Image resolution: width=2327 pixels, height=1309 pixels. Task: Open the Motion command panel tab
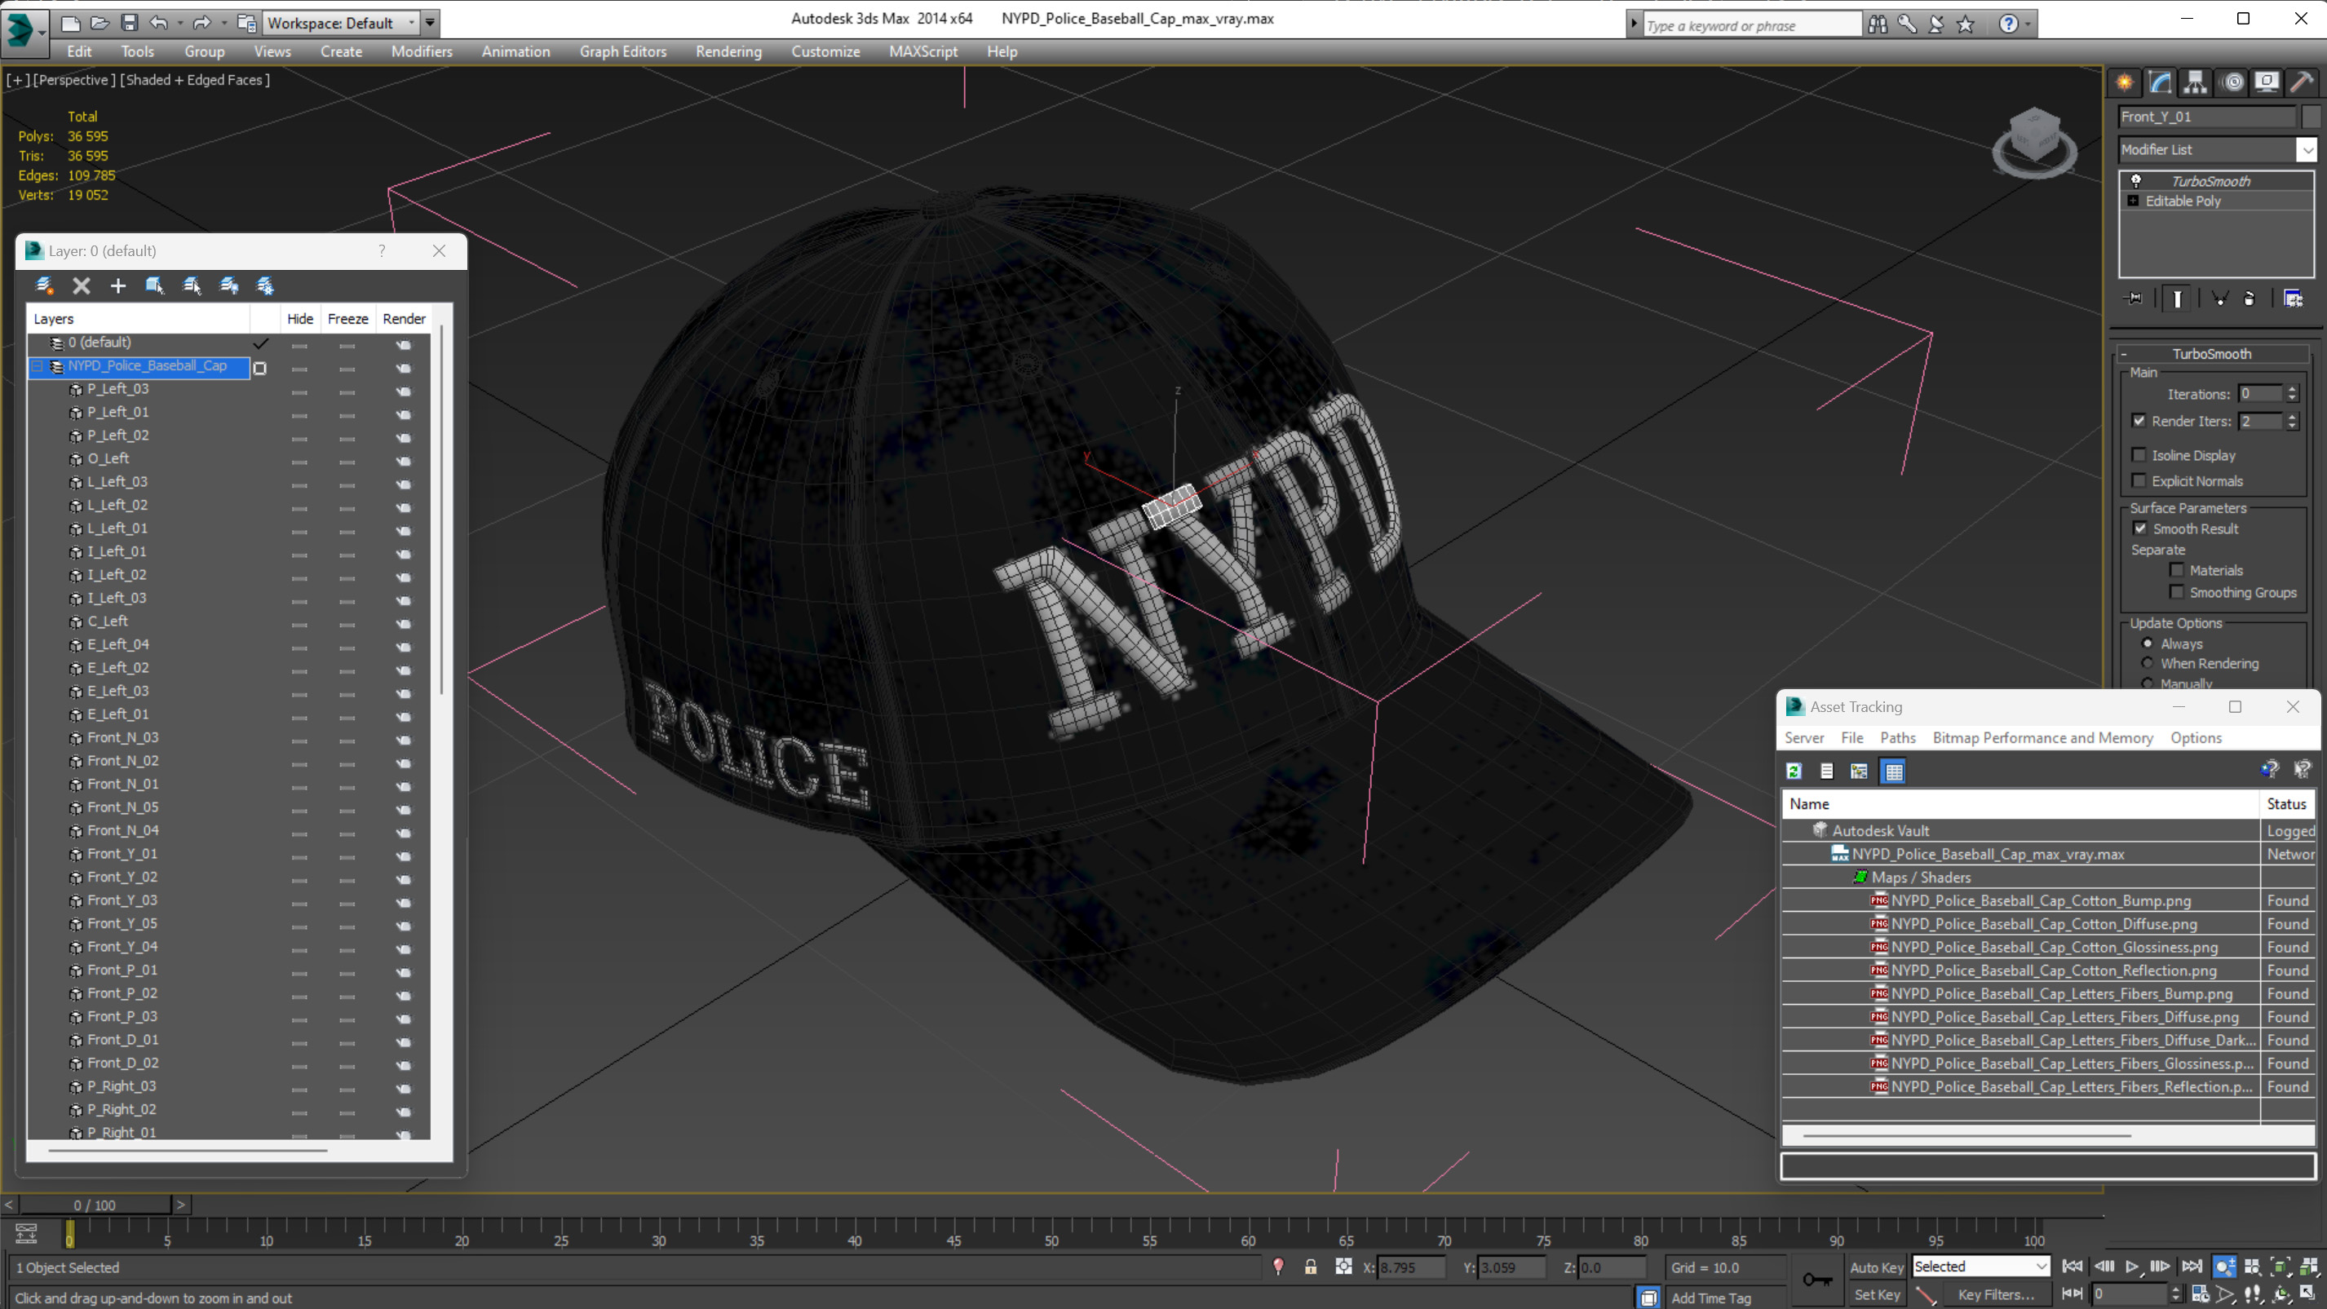(2232, 82)
